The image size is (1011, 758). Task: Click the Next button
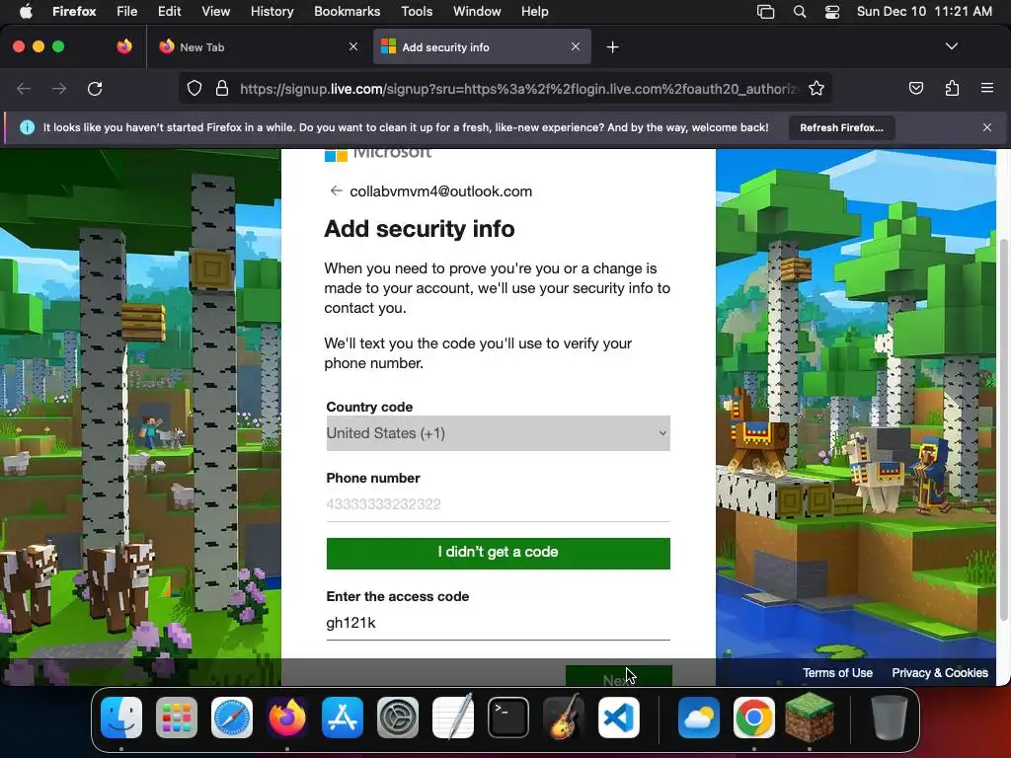coord(619,675)
